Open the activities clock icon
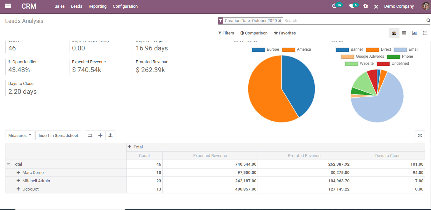 [x=334, y=6]
